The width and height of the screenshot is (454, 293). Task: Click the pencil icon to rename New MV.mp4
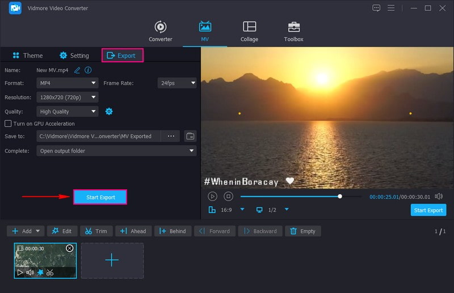pyautogui.click(x=77, y=70)
